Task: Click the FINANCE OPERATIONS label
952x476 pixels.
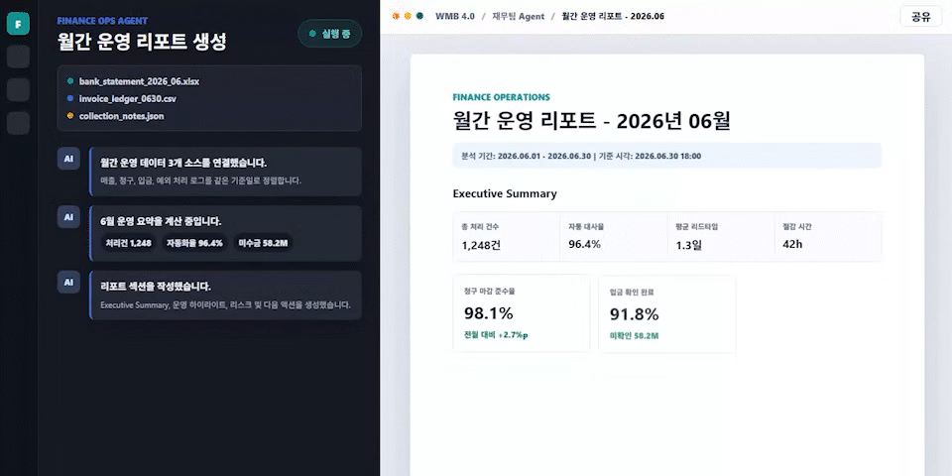Action: (x=502, y=97)
